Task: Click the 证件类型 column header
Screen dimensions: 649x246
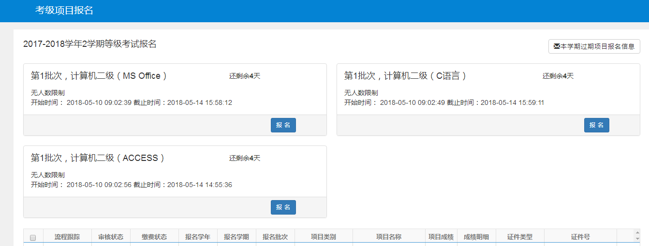Action: (x=519, y=237)
